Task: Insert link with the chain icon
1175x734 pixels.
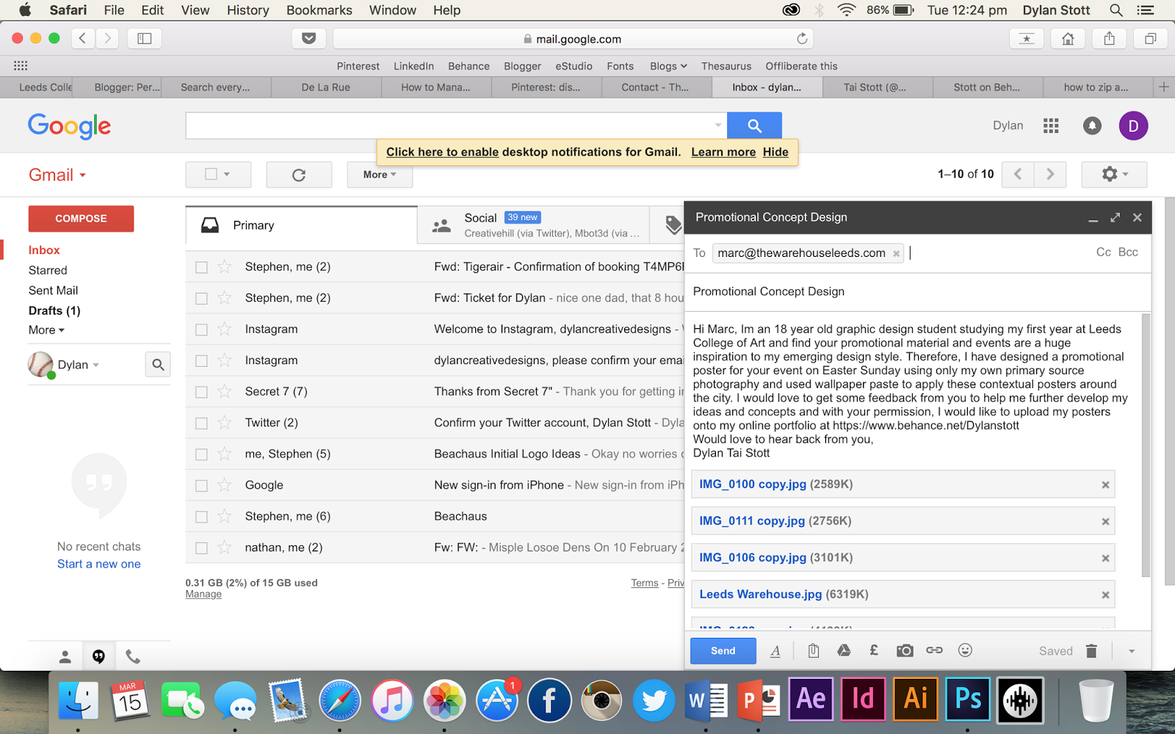Action: pyautogui.click(x=934, y=650)
